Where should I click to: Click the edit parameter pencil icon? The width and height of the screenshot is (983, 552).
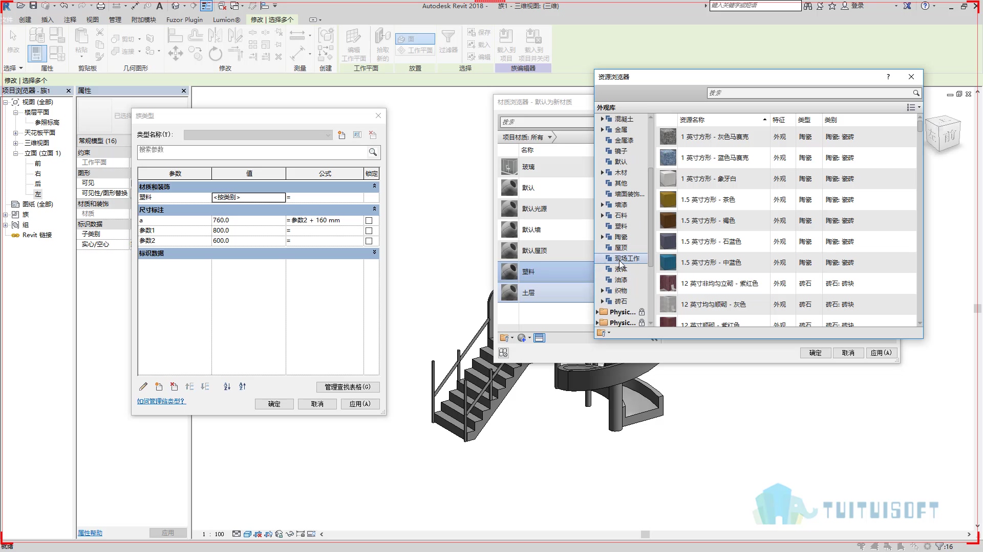pos(143,386)
